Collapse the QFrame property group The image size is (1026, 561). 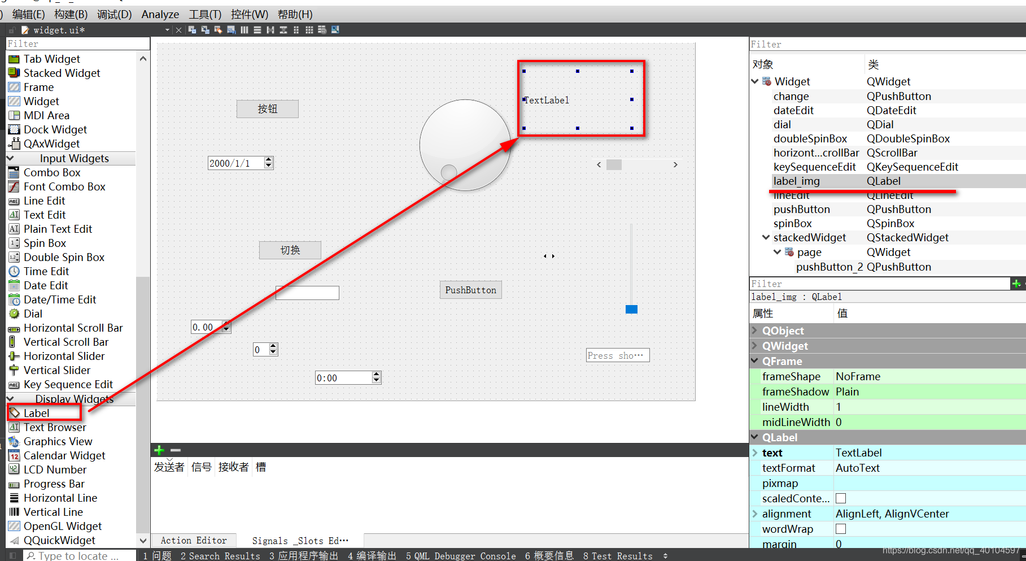click(755, 361)
